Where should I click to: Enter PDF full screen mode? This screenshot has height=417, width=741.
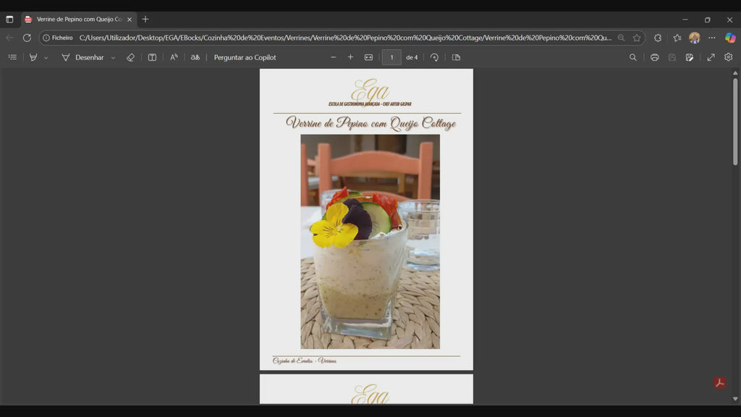tap(711, 57)
